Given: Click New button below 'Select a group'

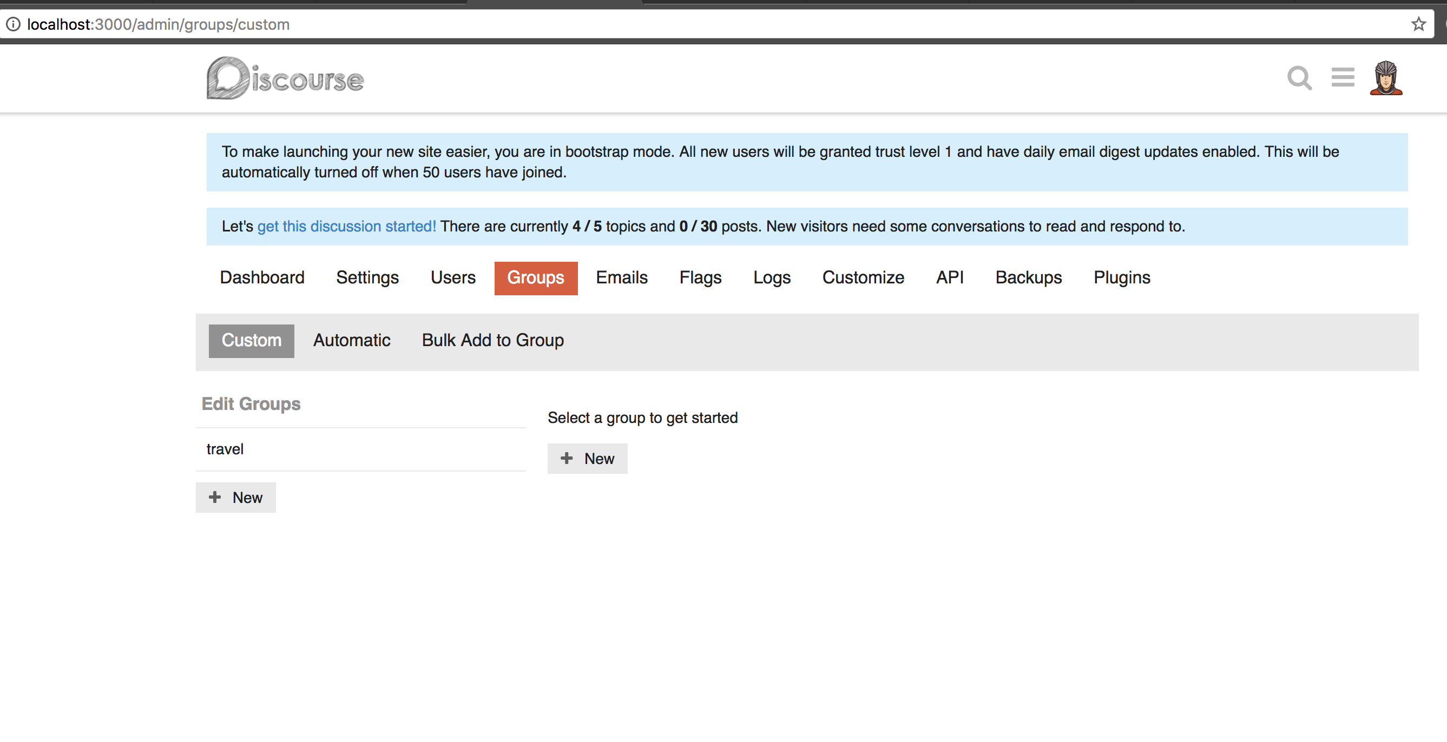Looking at the screenshot, I should [x=587, y=459].
